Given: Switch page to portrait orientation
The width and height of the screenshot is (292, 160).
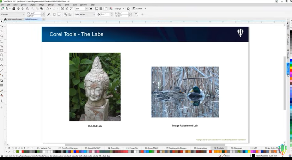Looking at the screenshot, I should point(54,14).
